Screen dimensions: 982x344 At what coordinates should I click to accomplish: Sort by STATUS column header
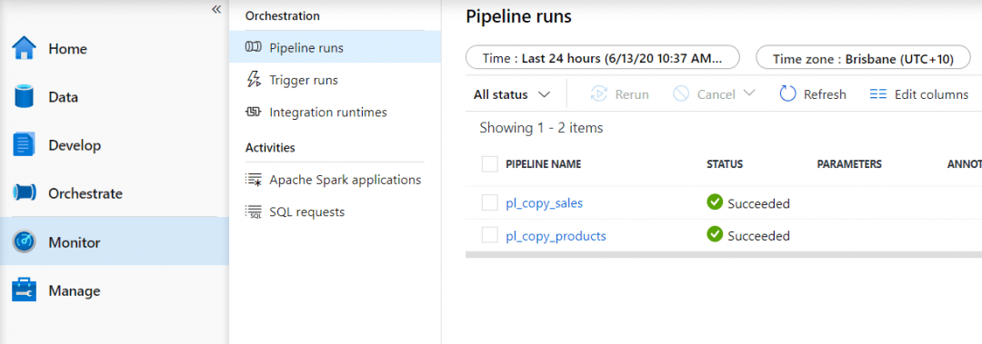coord(725,164)
